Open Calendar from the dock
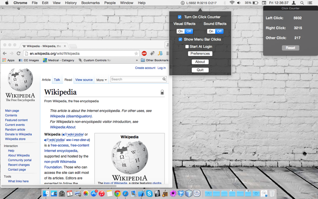 tap(70, 193)
